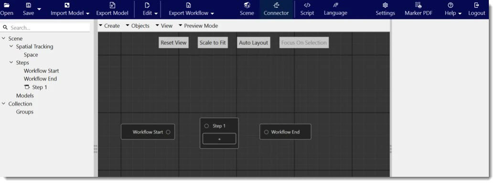Click the right panel splitter handle
The height and width of the screenshot is (184, 496).
391,149
